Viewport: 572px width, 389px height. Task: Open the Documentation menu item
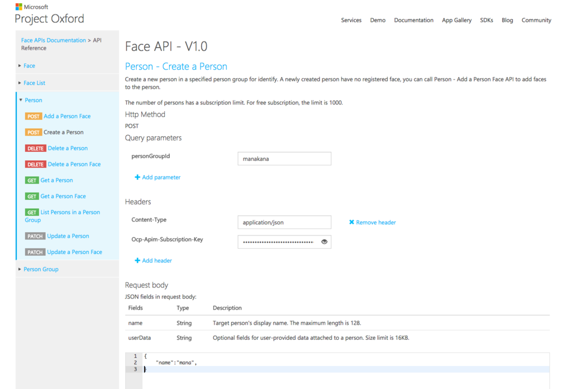(414, 20)
